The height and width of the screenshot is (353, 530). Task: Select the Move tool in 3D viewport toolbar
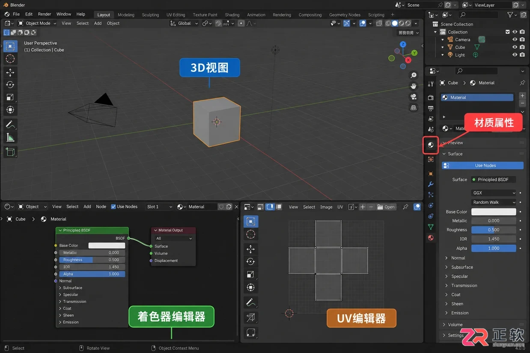(10, 72)
